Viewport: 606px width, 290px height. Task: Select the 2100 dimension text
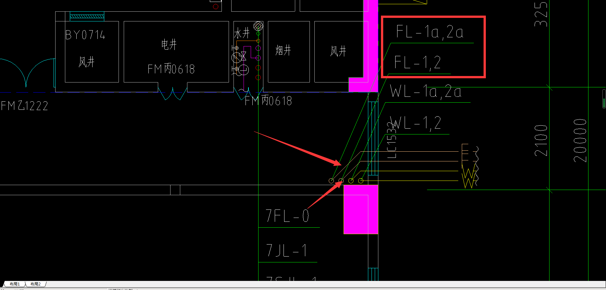pos(541,140)
